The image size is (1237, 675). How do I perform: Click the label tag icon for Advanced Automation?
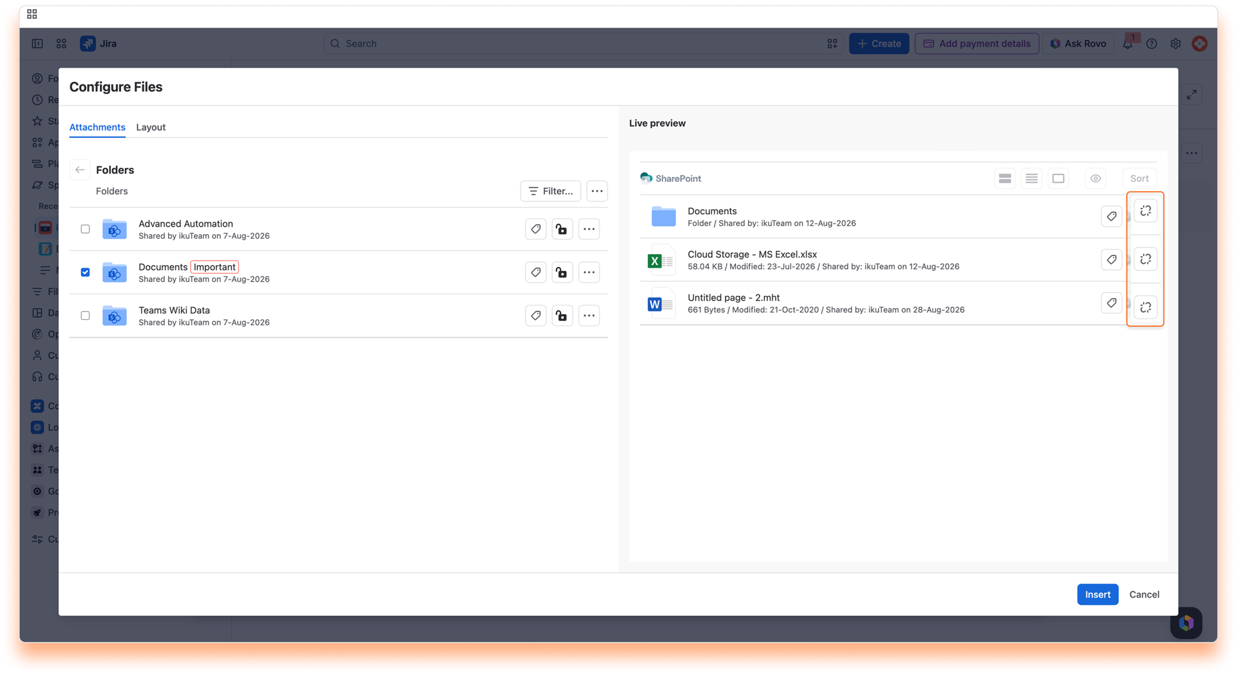(x=535, y=229)
